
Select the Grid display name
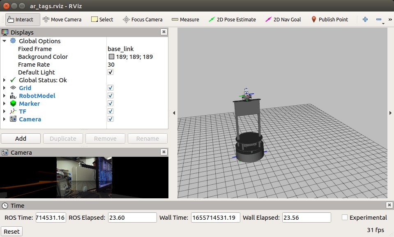pos(25,88)
